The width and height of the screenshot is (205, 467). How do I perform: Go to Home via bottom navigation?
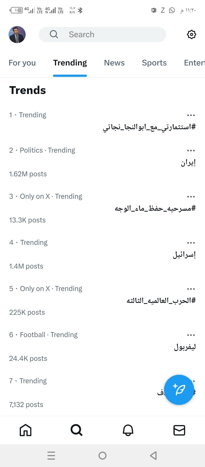coord(25,430)
